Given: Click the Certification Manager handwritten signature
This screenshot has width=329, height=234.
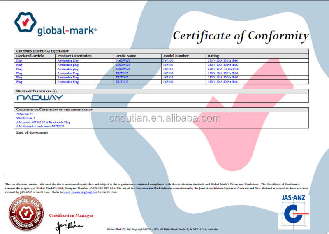Looking at the screenshot, I should [x=69, y=227].
